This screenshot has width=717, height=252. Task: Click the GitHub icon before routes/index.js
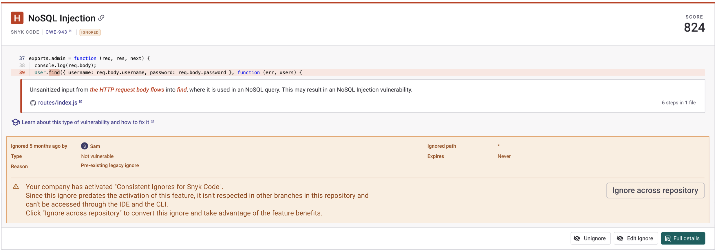(33, 103)
